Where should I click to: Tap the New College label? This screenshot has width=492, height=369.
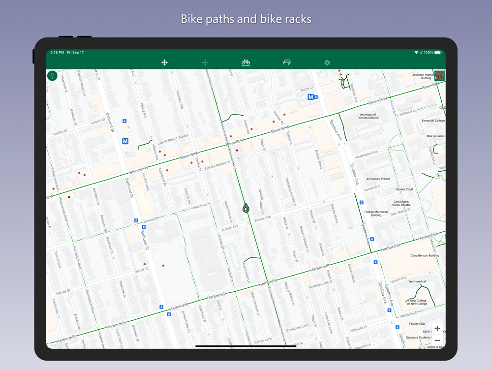[417, 302]
